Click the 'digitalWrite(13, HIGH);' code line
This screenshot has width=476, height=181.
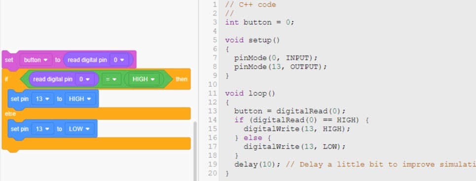(x=297, y=129)
